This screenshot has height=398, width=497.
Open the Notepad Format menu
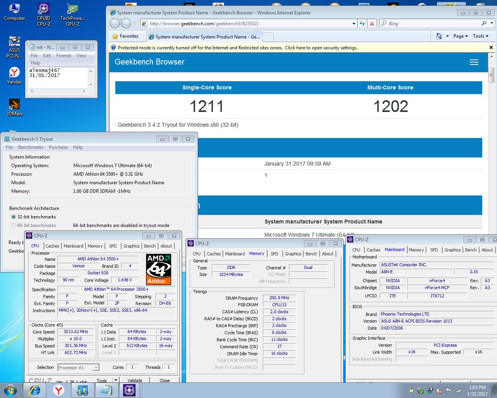click(x=64, y=56)
